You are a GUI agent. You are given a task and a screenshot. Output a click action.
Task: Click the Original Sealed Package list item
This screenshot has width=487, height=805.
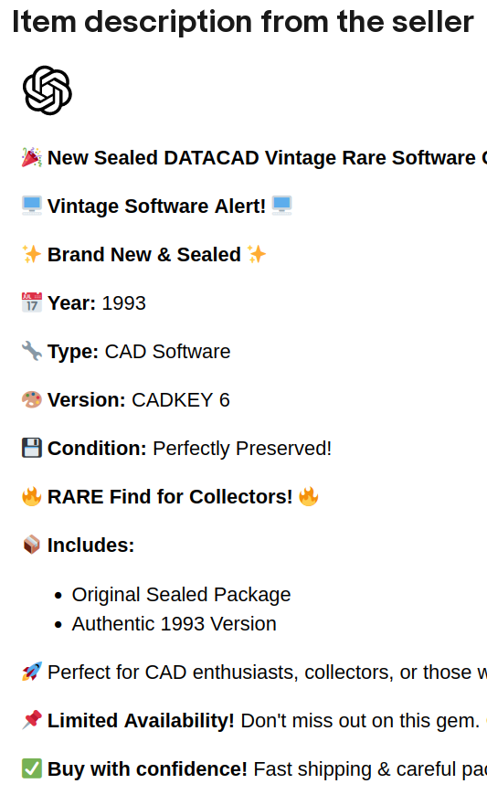[181, 595]
